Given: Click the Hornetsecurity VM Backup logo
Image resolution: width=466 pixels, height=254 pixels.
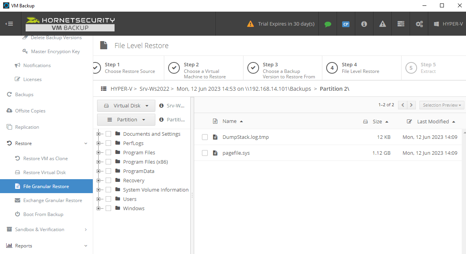Looking at the screenshot, I should click(x=70, y=24).
